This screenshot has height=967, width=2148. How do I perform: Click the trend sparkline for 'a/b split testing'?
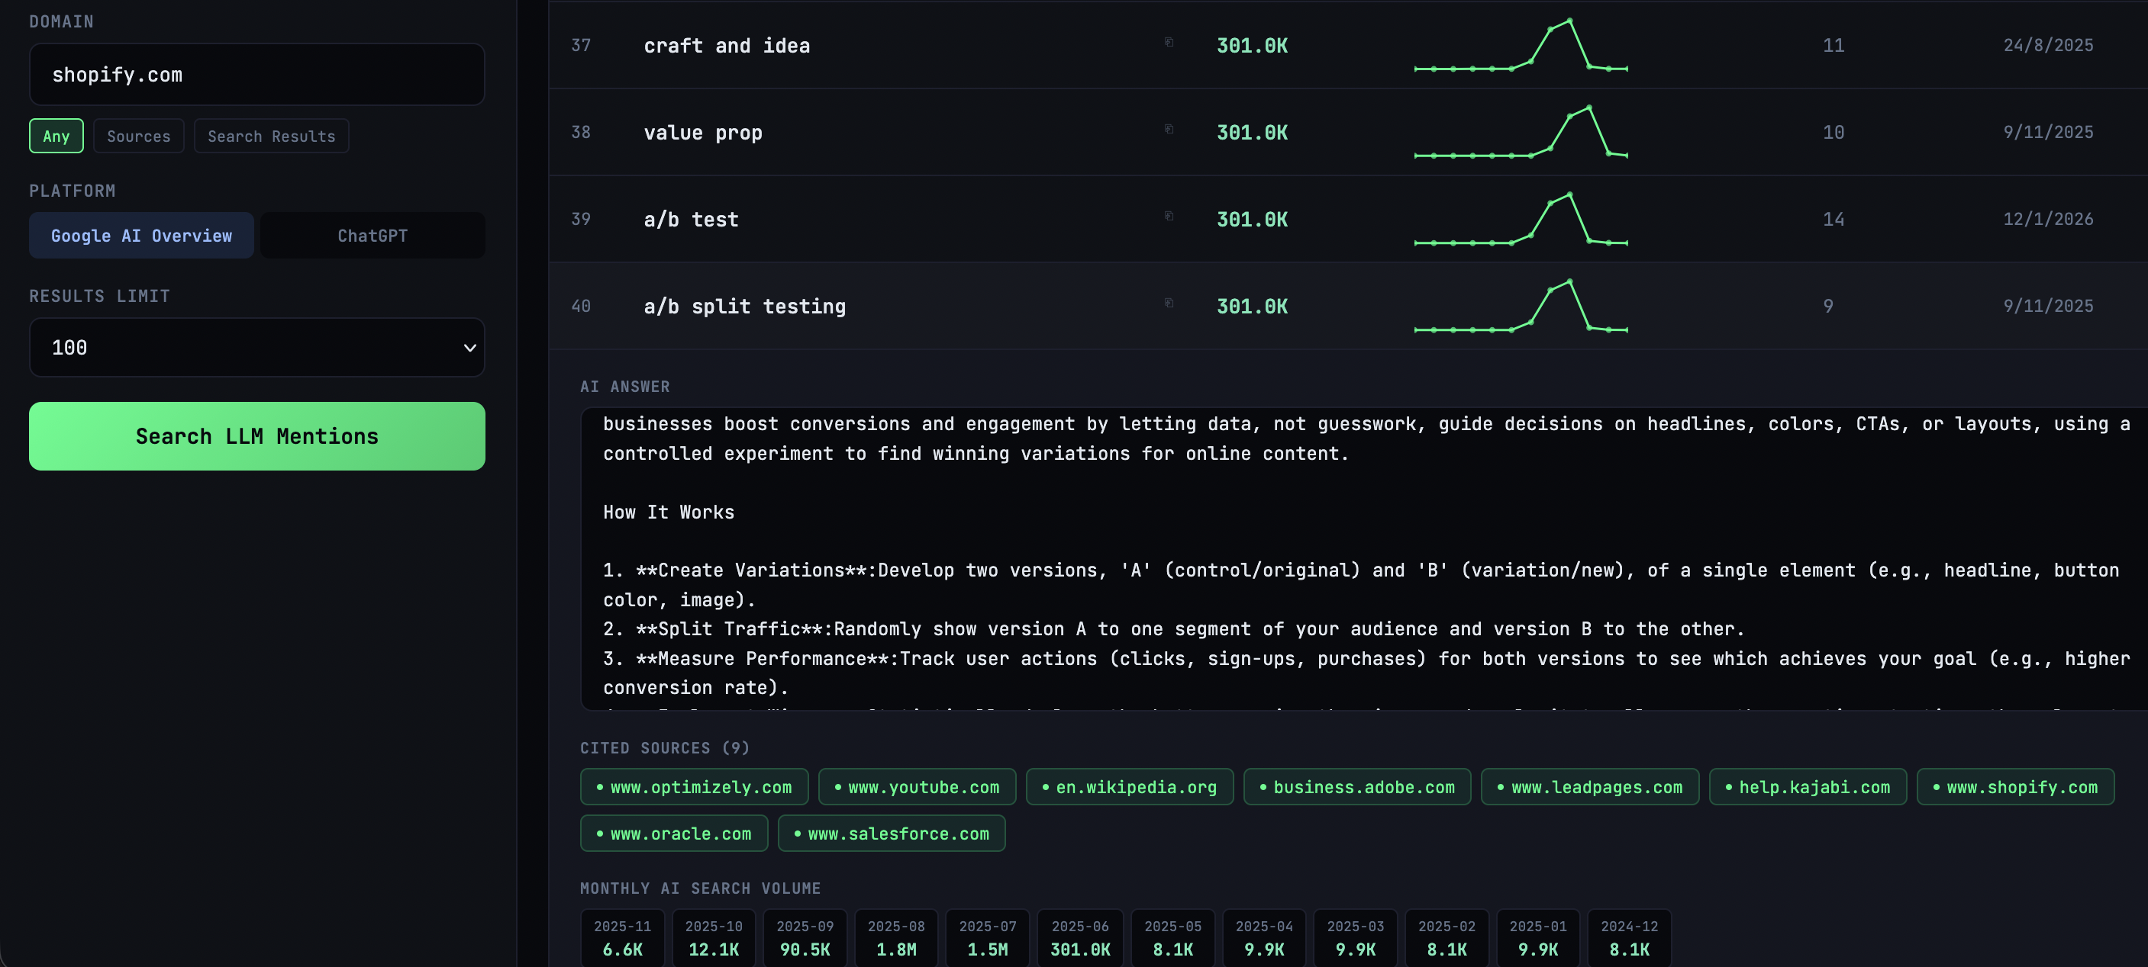point(1520,307)
